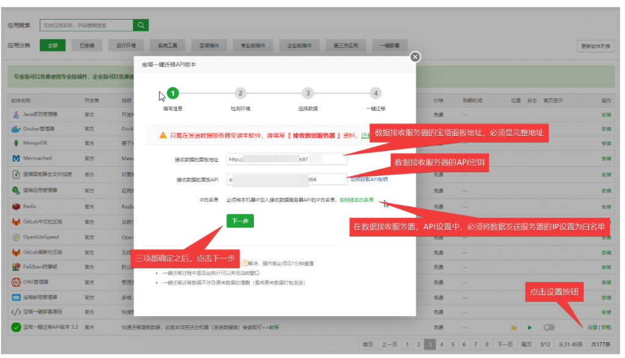Screen dimensions: 625x358
Task: Click the Fail2ban防爆破 icon
Action: coord(16,267)
